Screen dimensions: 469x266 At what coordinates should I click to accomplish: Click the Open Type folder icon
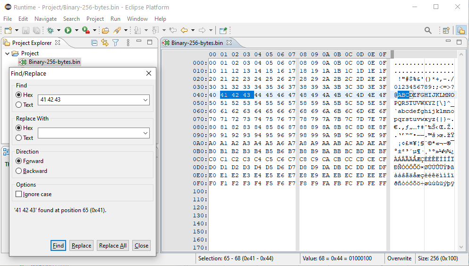pos(105,30)
